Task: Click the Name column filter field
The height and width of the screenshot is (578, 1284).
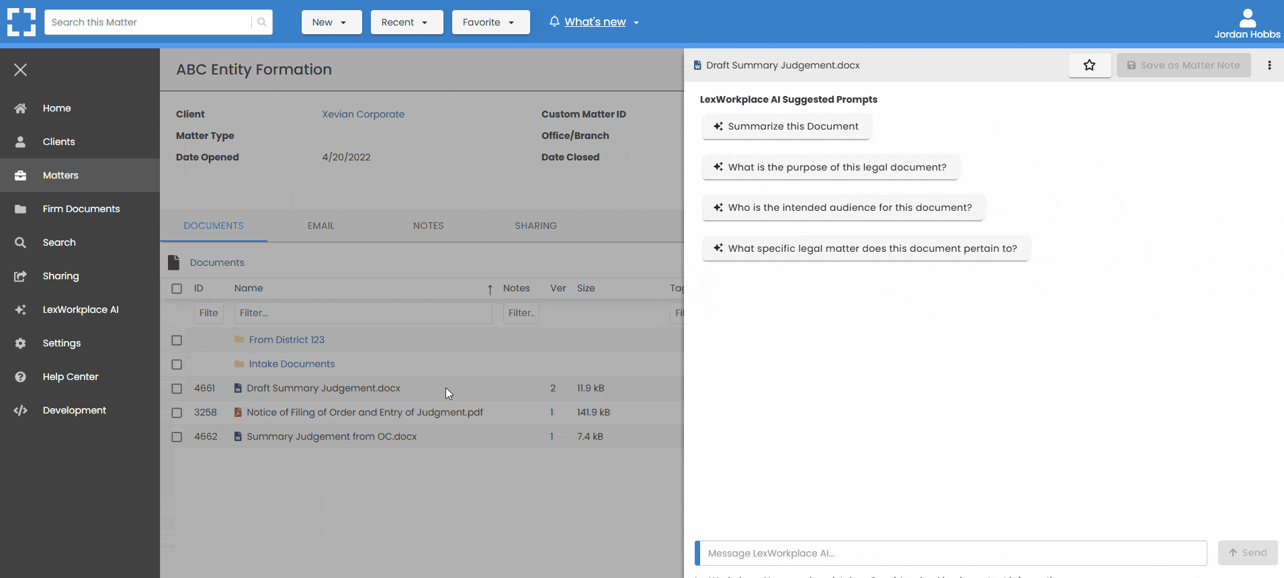Action: (363, 313)
